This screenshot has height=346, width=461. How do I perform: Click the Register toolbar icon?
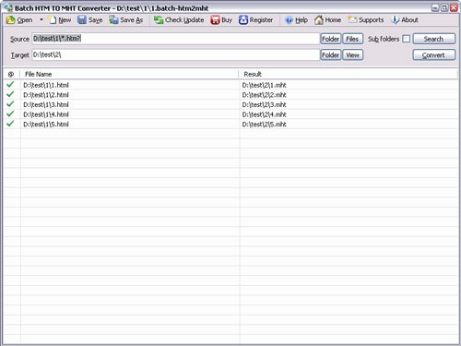pos(243,20)
